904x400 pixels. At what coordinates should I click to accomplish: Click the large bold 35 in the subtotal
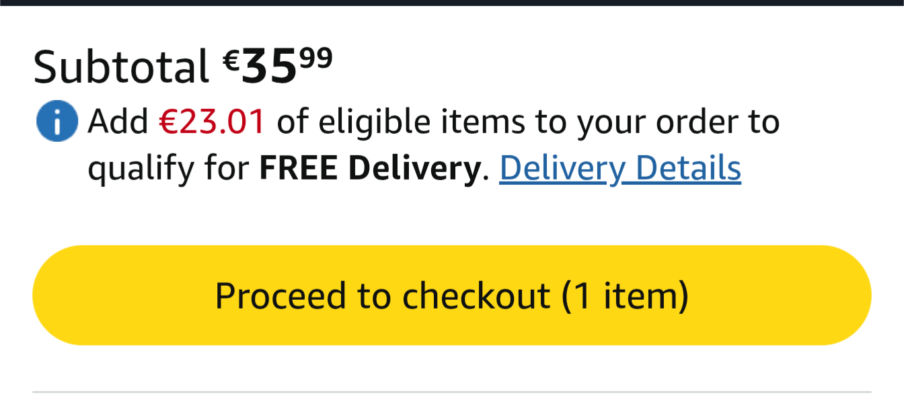(x=269, y=67)
